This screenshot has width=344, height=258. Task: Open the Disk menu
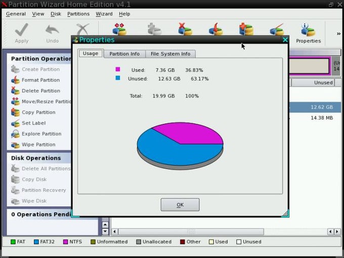(56, 14)
